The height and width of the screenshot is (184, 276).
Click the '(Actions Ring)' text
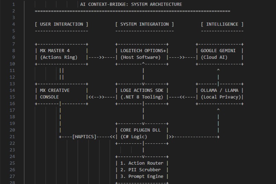(x=59, y=57)
